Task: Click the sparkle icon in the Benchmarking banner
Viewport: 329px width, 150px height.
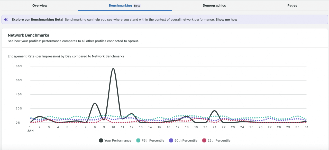Action: [6, 19]
